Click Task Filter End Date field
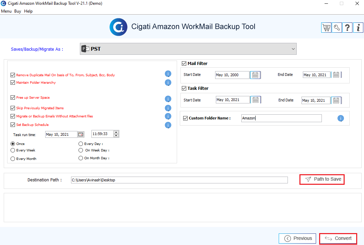Image resolution: width=364 pixels, height=245 pixels. (x=316, y=100)
